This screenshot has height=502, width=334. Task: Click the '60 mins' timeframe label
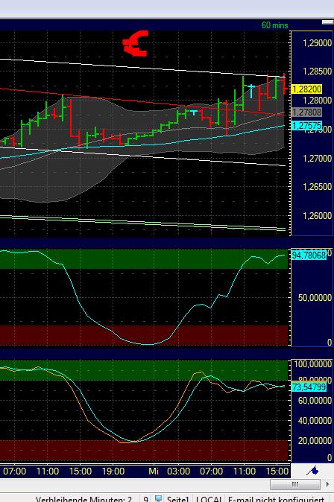pyautogui.click(x=274, y=25)
